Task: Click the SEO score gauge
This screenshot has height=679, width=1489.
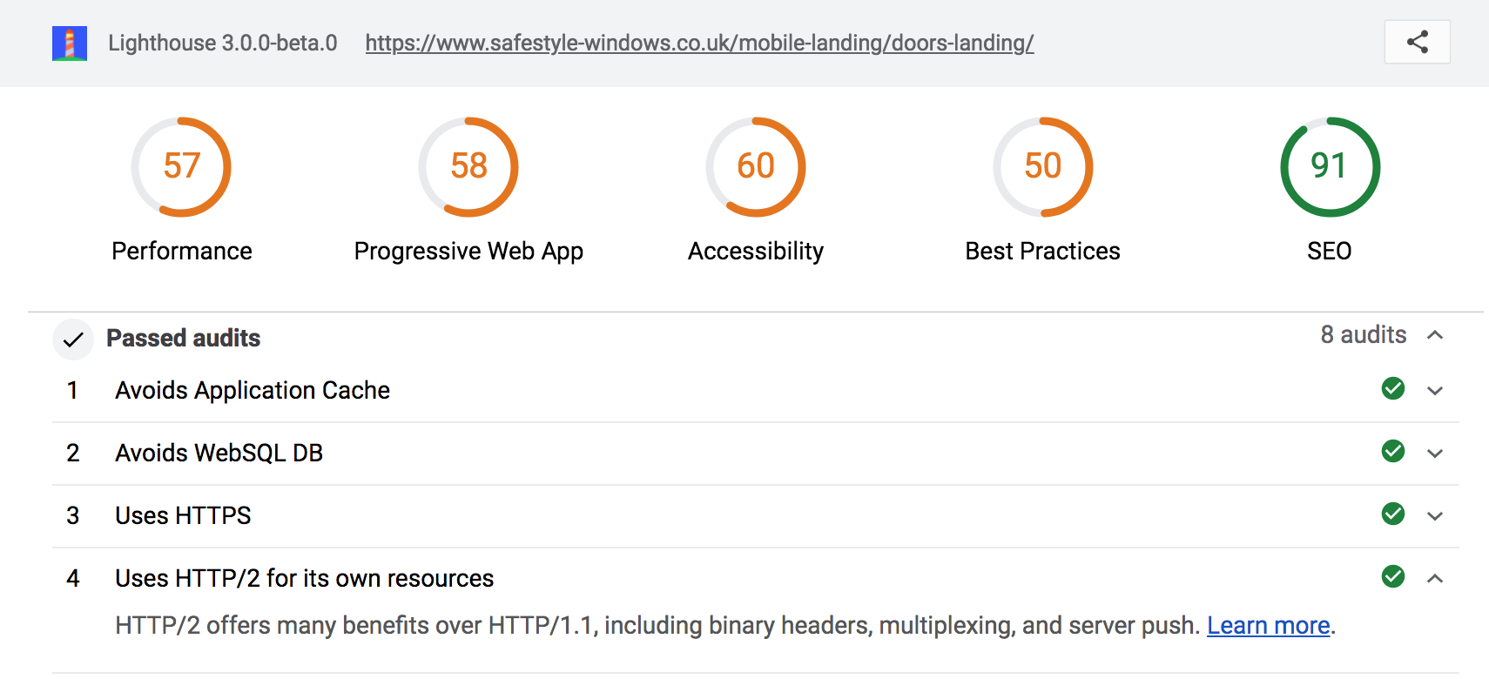Action: tap(1328, 166)
